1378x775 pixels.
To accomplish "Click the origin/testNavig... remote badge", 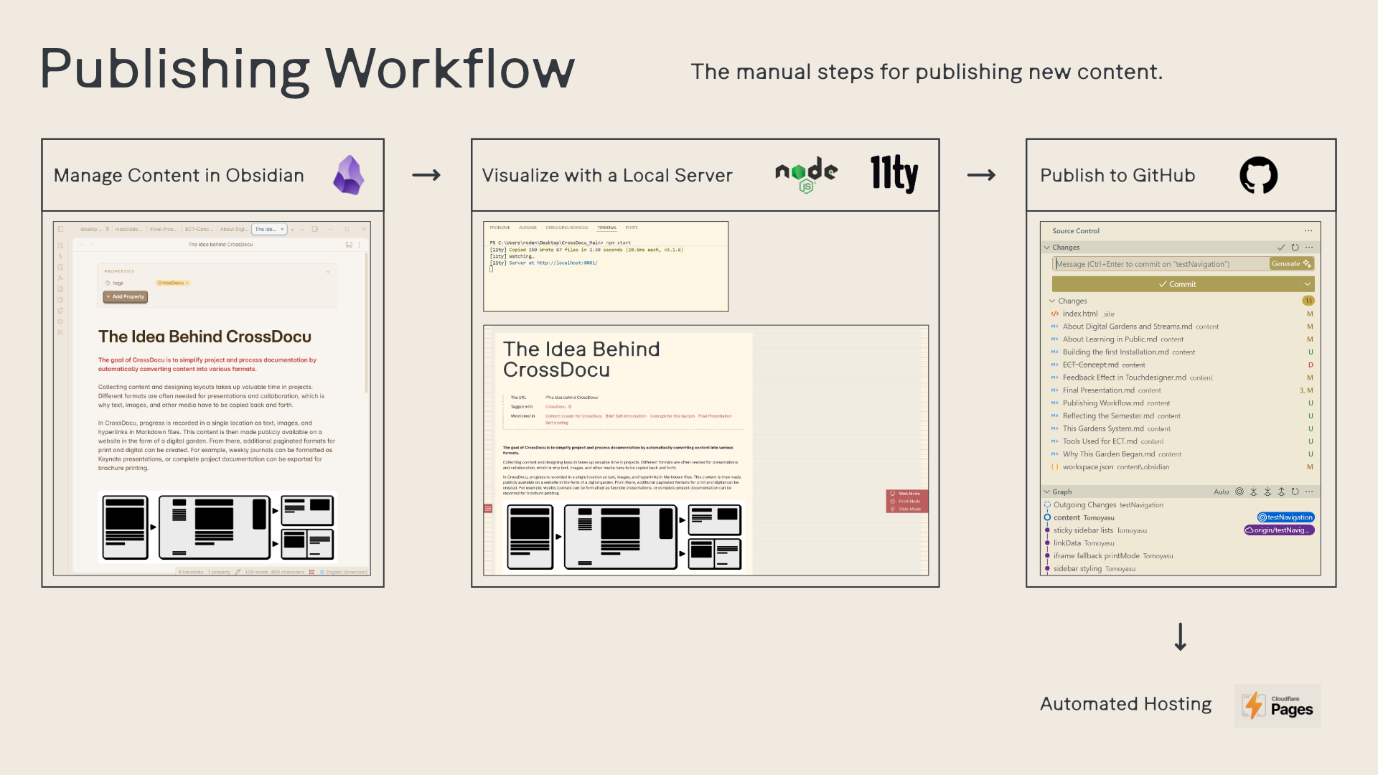I will (x=1279, y=530).
